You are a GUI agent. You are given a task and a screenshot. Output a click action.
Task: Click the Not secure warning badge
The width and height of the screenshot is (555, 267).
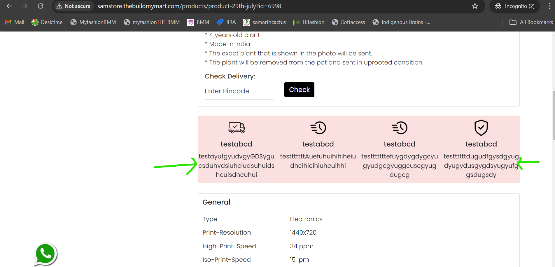point(73,6)
